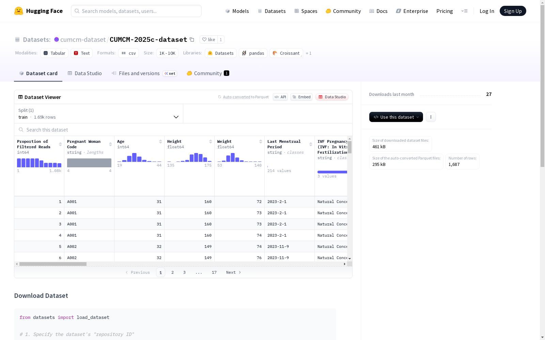Sort the Age column

point(160,141)
